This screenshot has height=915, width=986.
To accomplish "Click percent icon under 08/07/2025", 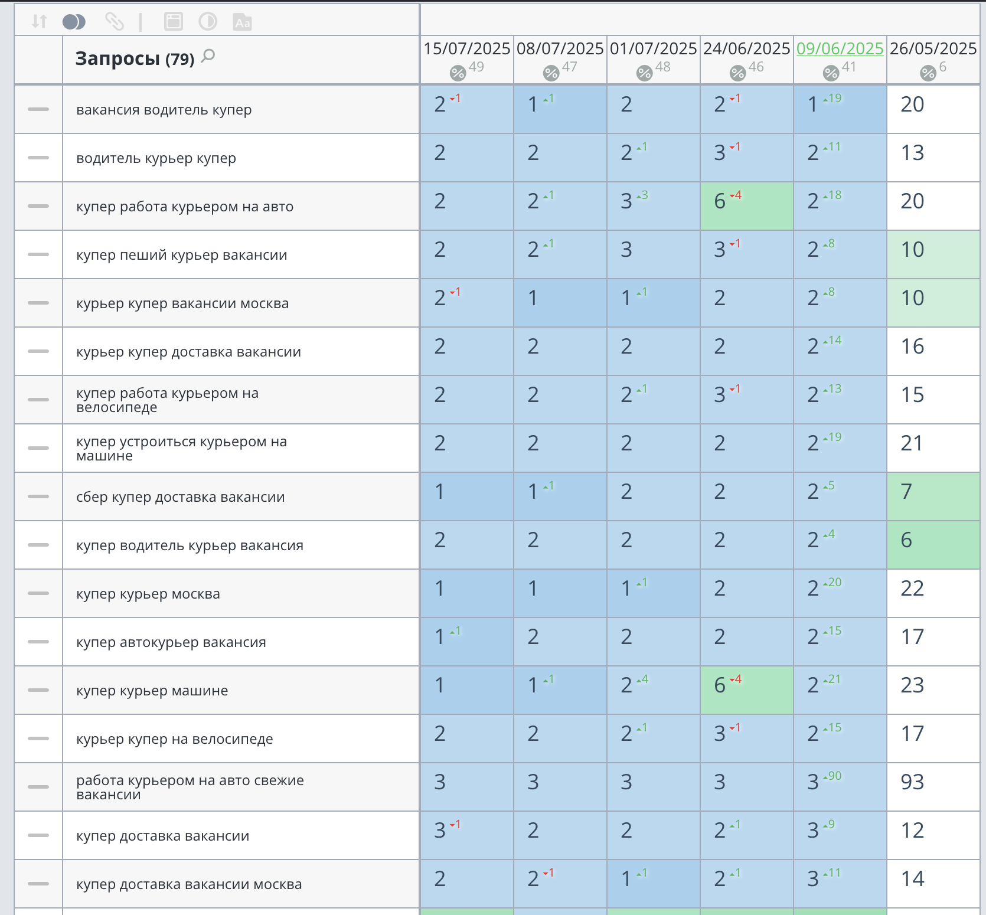I will (x=551, y=73).
